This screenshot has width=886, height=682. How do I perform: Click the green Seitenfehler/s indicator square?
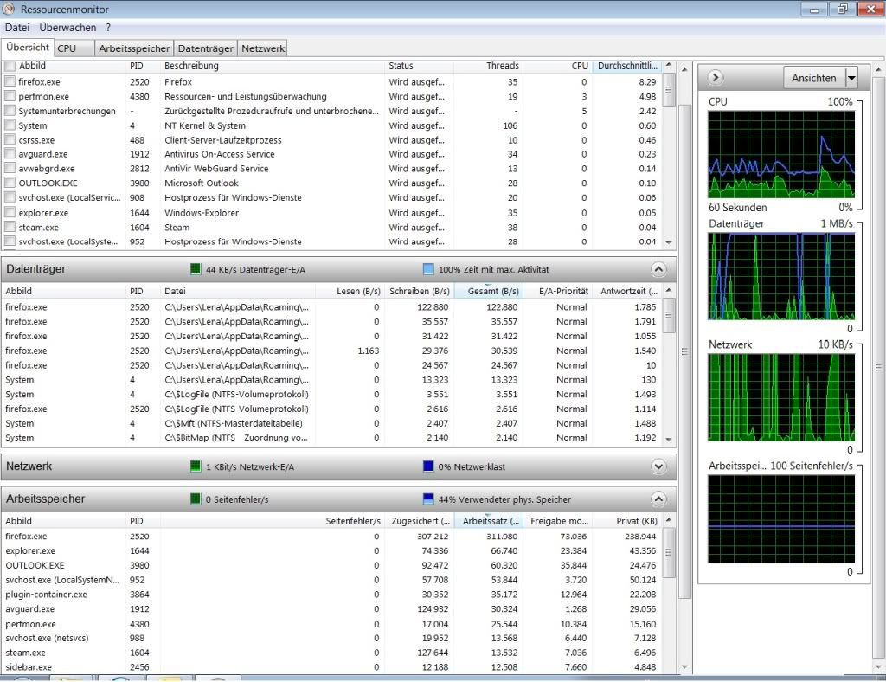196,499
